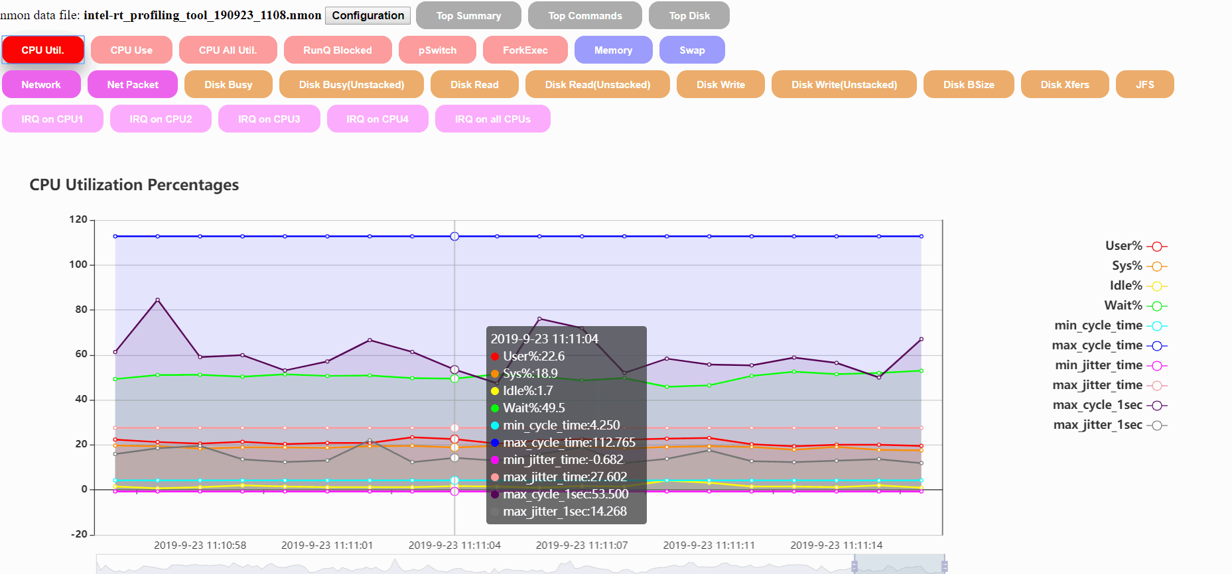The height and width of the screenshot is (574, 1232).
Task: Show Disk Read(Unstacked) chart
Action: click(x=598, y=84)
